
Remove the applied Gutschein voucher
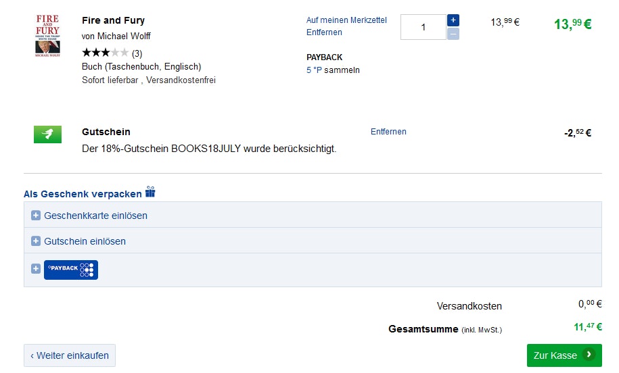point(388,132)
